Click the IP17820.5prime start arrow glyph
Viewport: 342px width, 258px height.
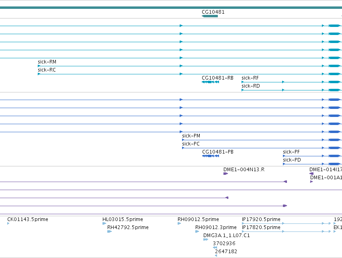coord(243,231)
